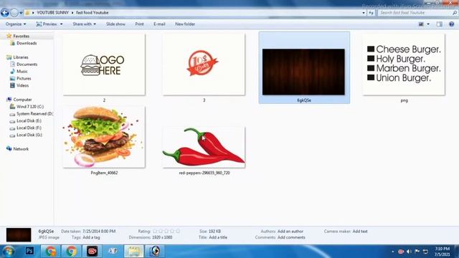Go back using the Back arrow button
The width and height of the screenshot is (459, 258).
tap(5, 13)
